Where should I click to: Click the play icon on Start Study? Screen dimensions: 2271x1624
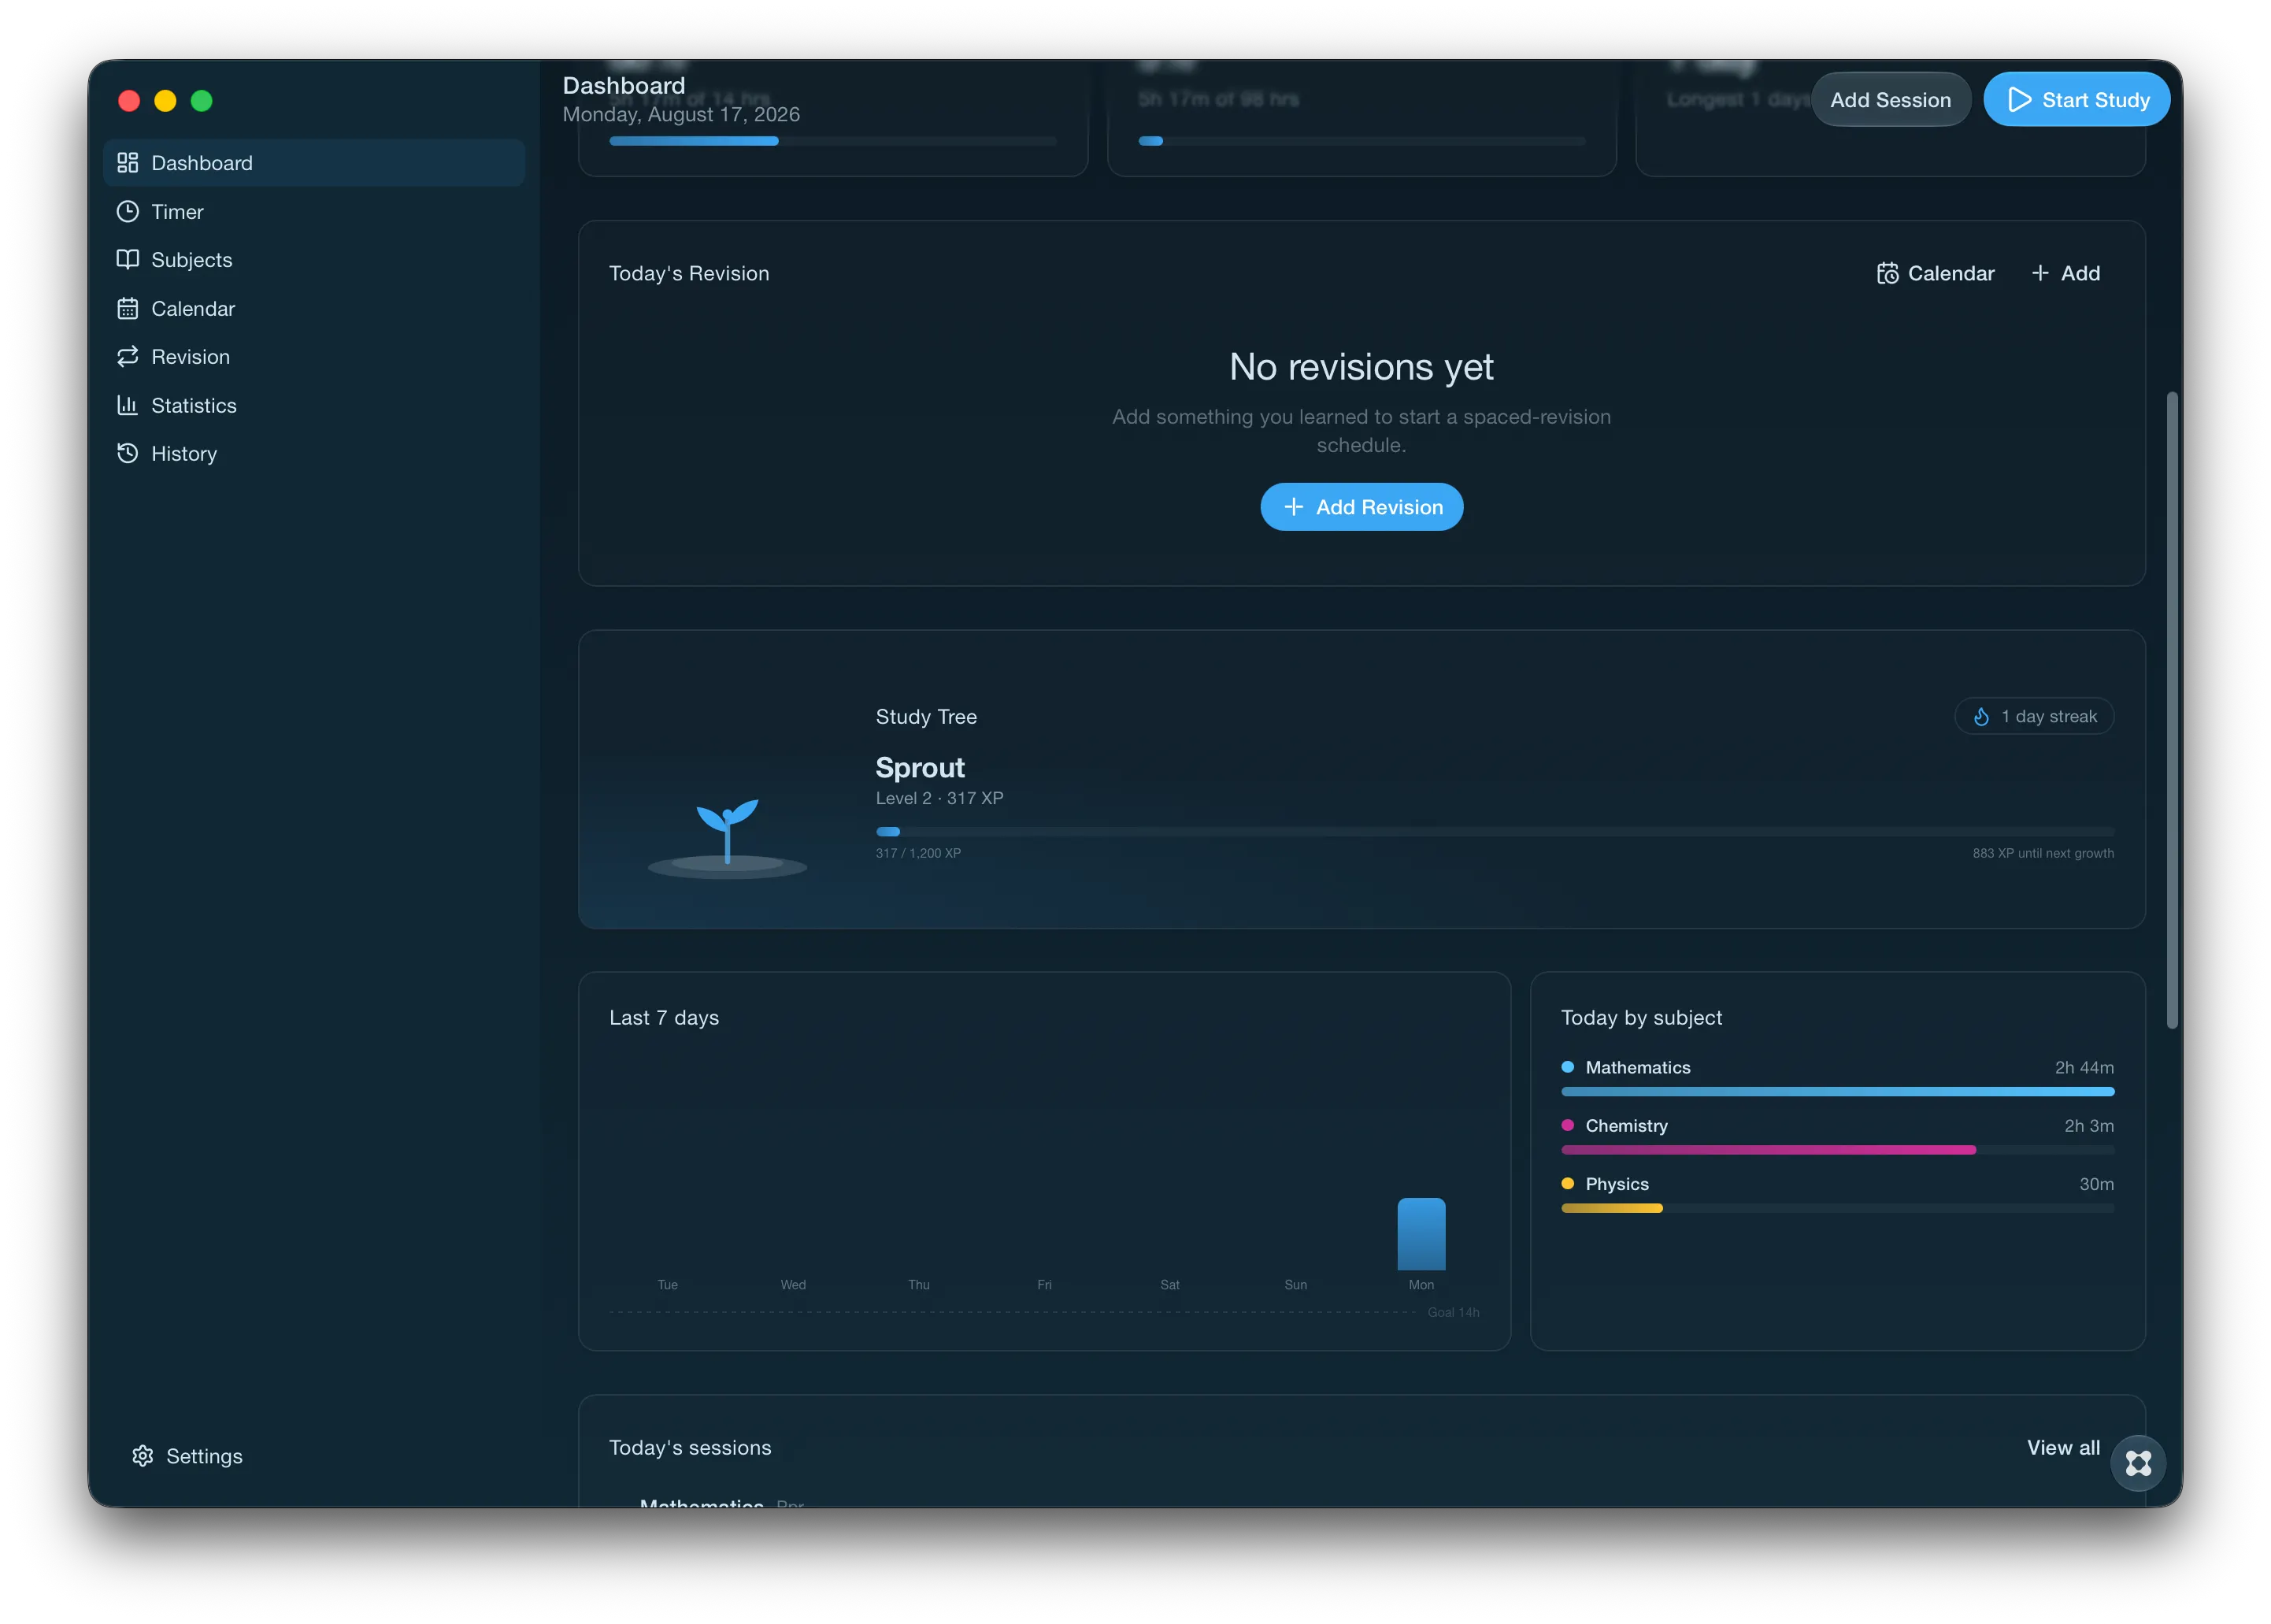[2019, 100]
